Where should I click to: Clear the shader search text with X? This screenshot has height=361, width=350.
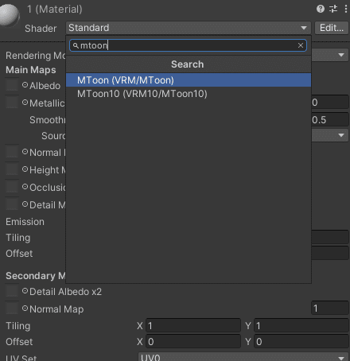[x=301, y=45]
